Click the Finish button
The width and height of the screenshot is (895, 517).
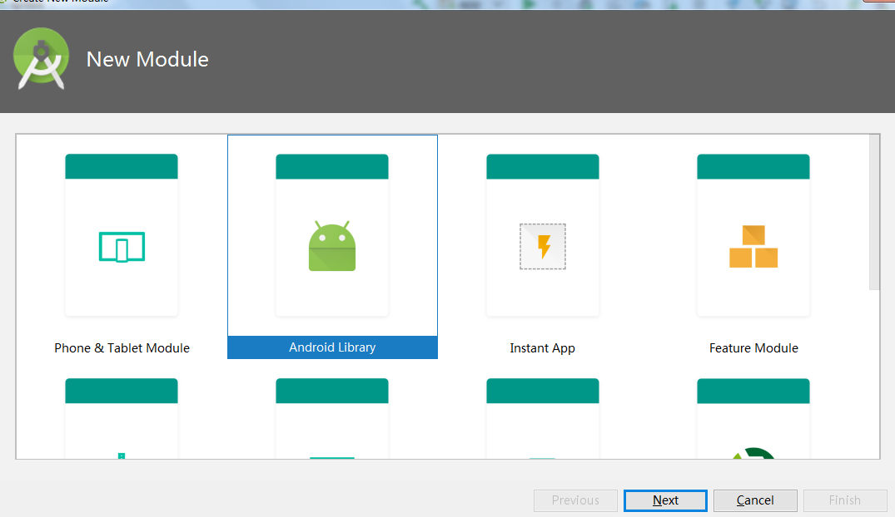point(845,500)
